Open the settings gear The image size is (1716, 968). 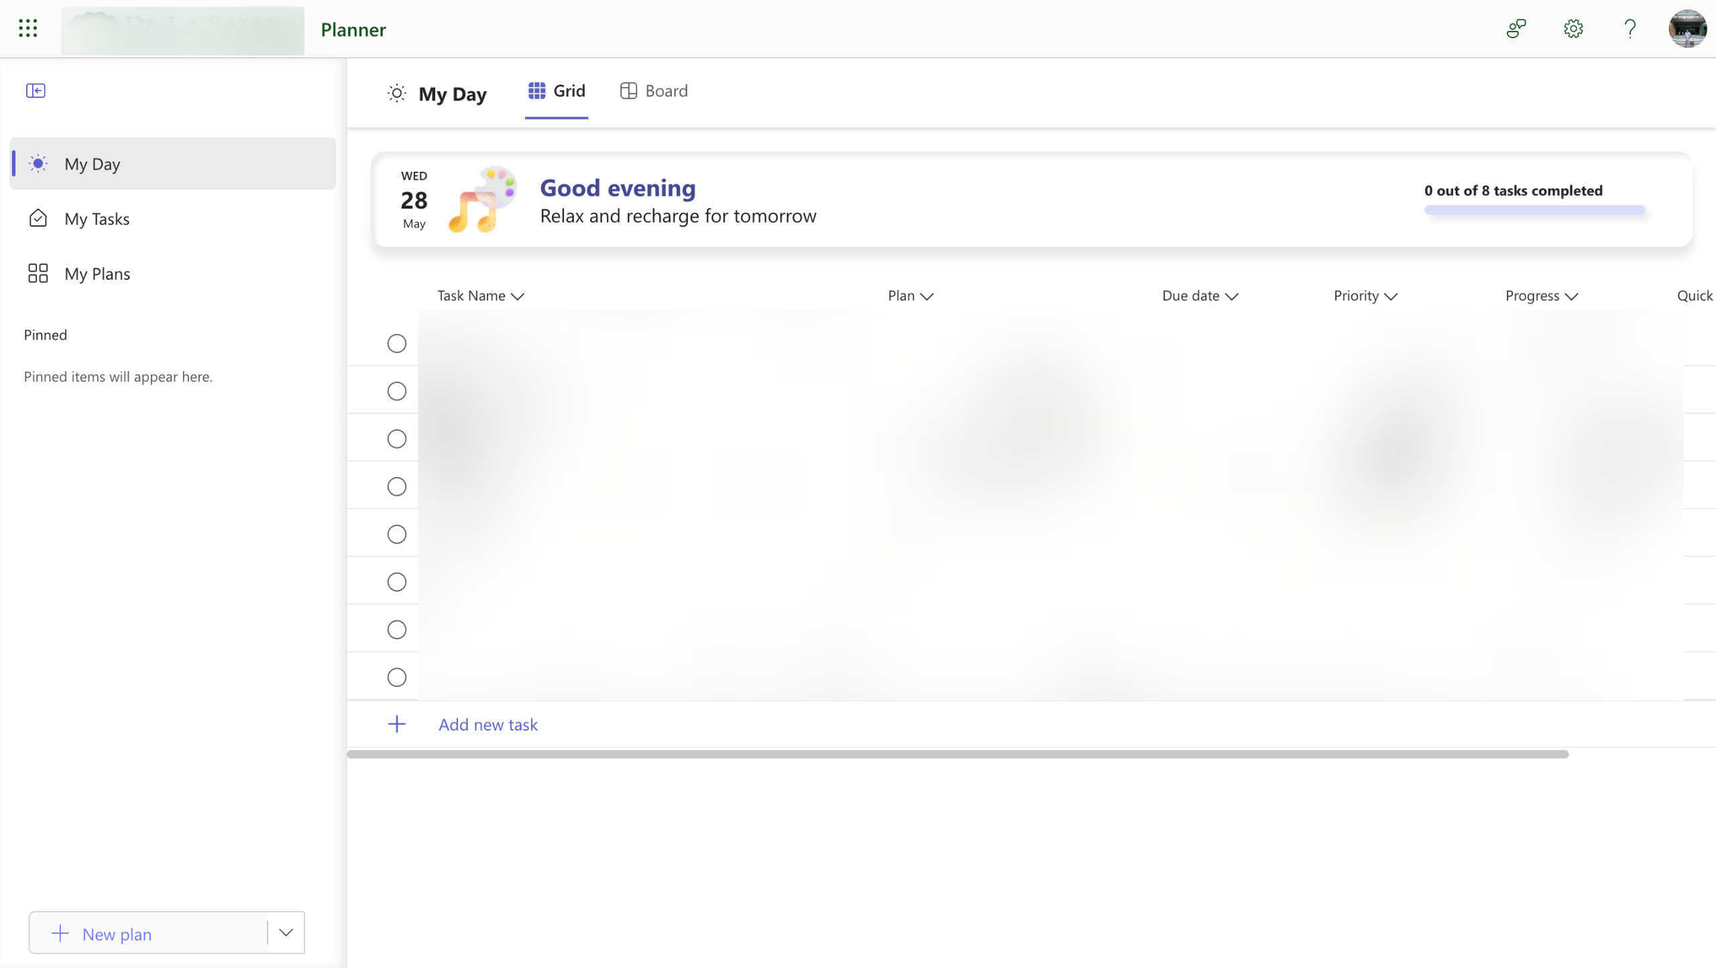pyautogui.click(x=1573, y=29)
